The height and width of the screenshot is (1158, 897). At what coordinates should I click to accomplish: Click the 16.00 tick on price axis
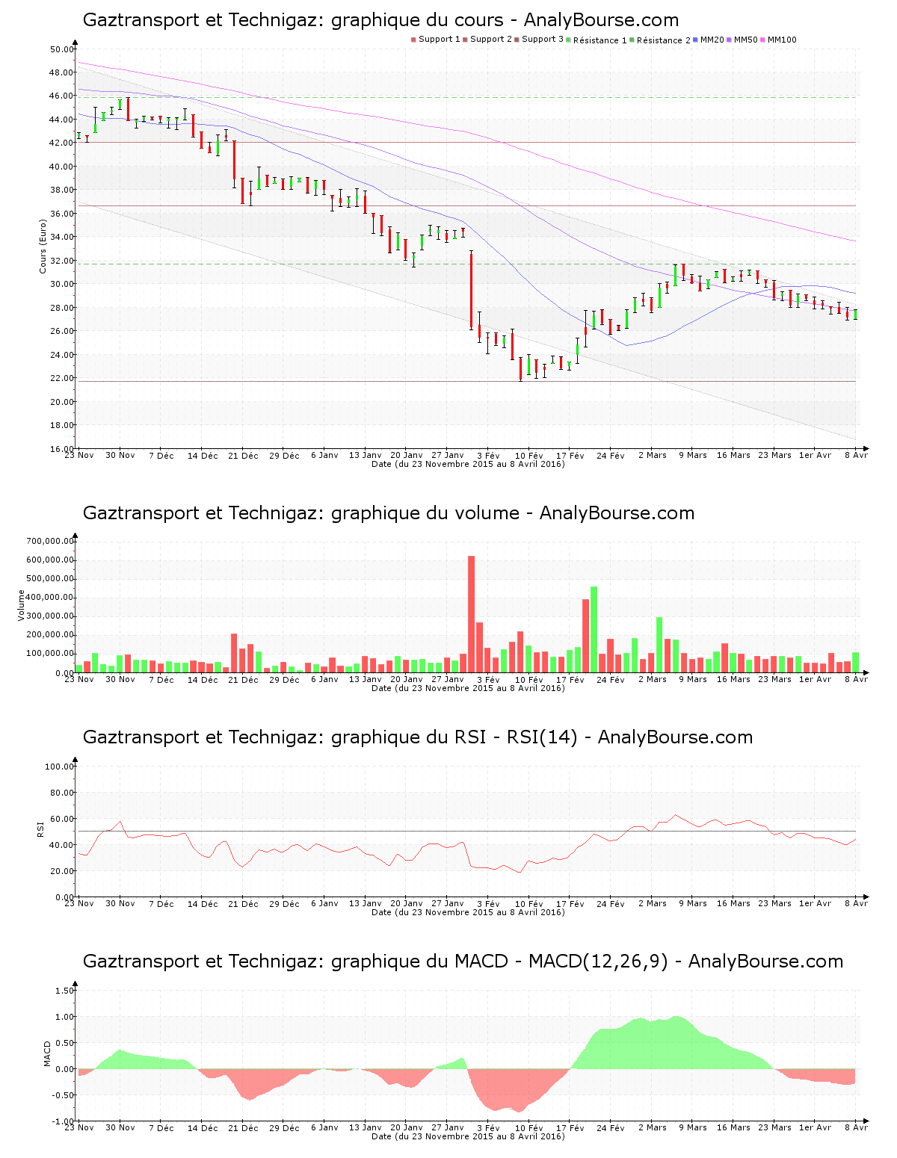pyautogui.click(x=61, y=449)
